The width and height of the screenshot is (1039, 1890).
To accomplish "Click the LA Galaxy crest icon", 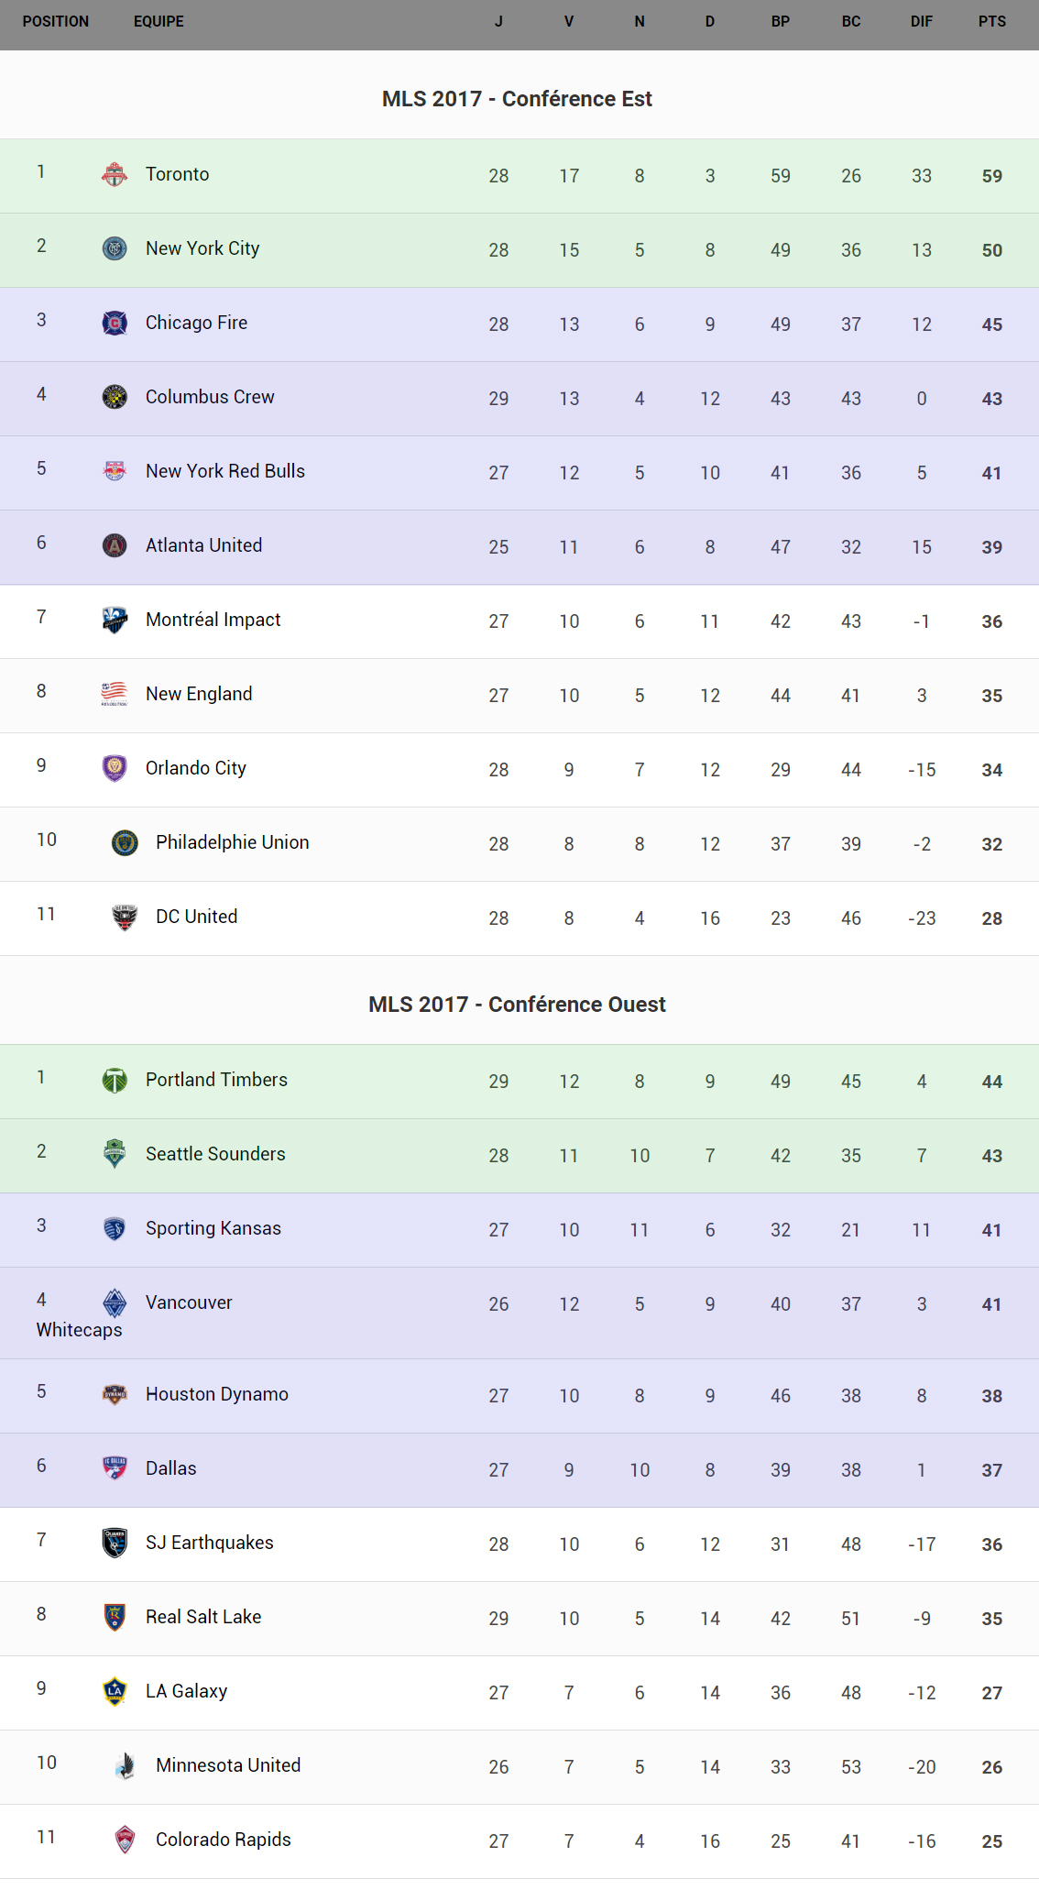I will [115, 1691].
